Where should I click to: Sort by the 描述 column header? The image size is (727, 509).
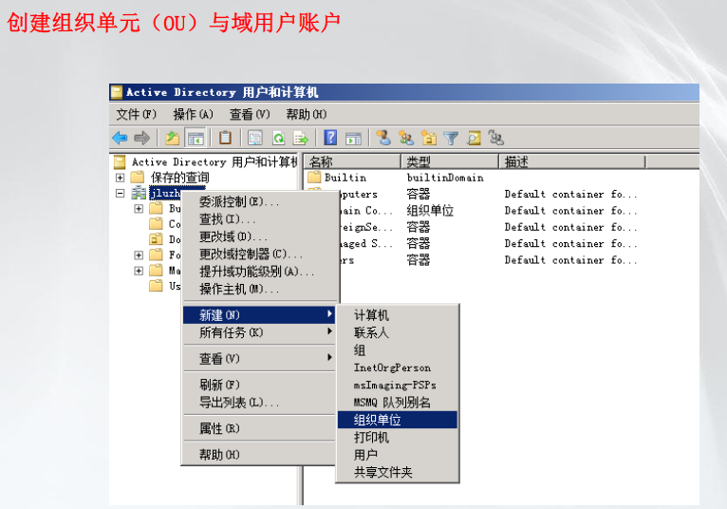coord(572,162)
